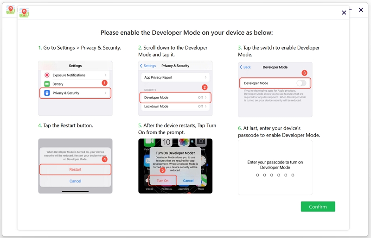Screen dimensions: 371x238
Task: Toggle the Developer Mode switch
Action: pos(301,83)
